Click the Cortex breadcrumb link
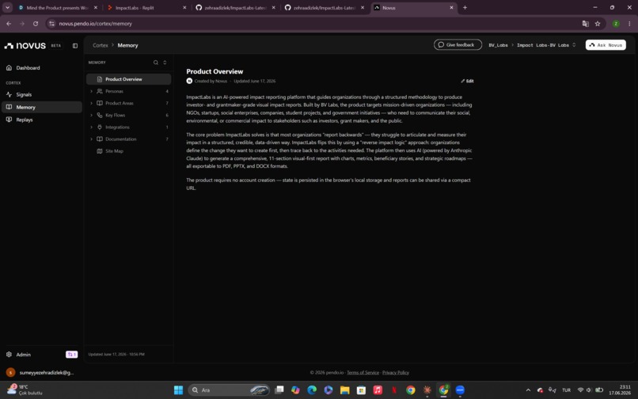The width and height of the screenshot is (638, 399). click(100, 45)
